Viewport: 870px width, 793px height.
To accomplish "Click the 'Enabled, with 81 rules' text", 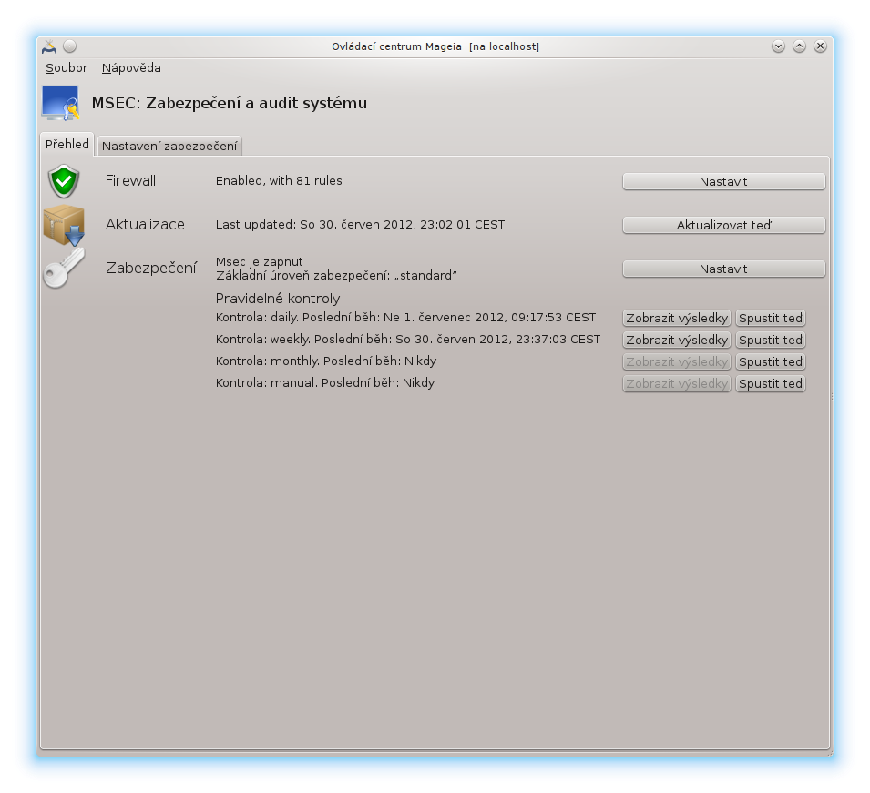I will pyautogui.click(x=279, y=181).
